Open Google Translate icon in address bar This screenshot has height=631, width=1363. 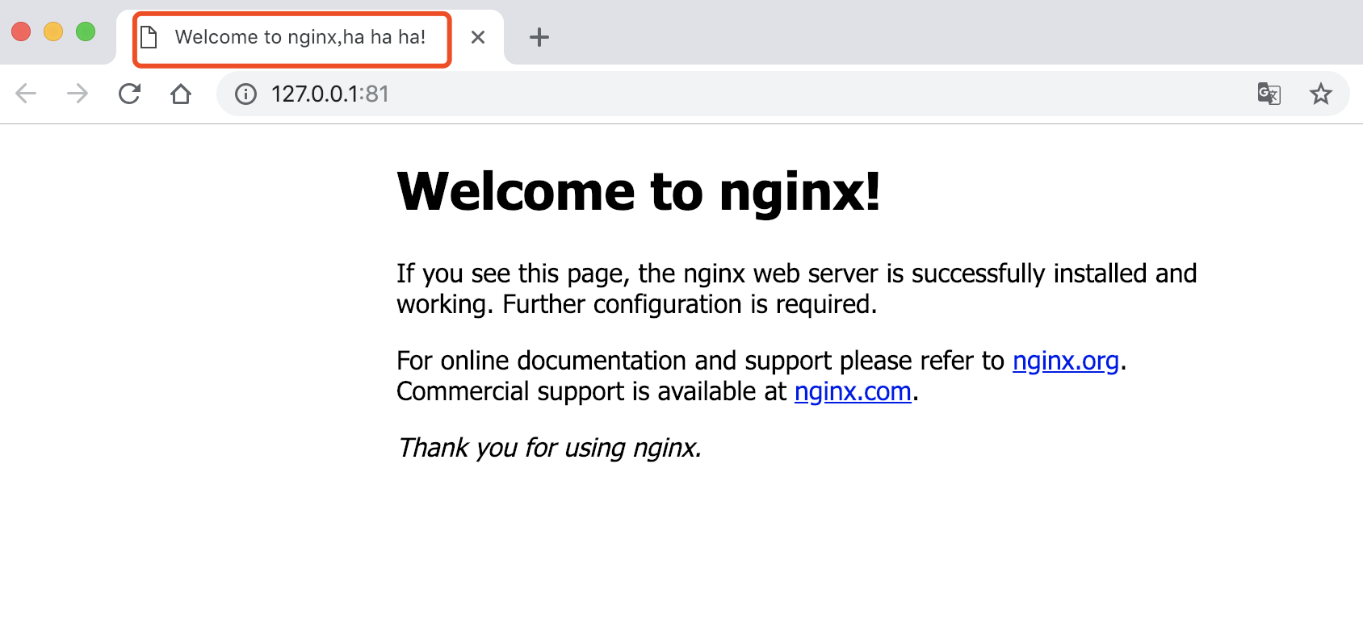tap(1269, 94)
